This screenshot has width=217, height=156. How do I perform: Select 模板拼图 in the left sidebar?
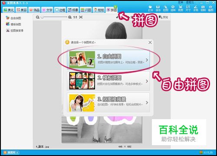pyautogui.click(x=13, y=24)
